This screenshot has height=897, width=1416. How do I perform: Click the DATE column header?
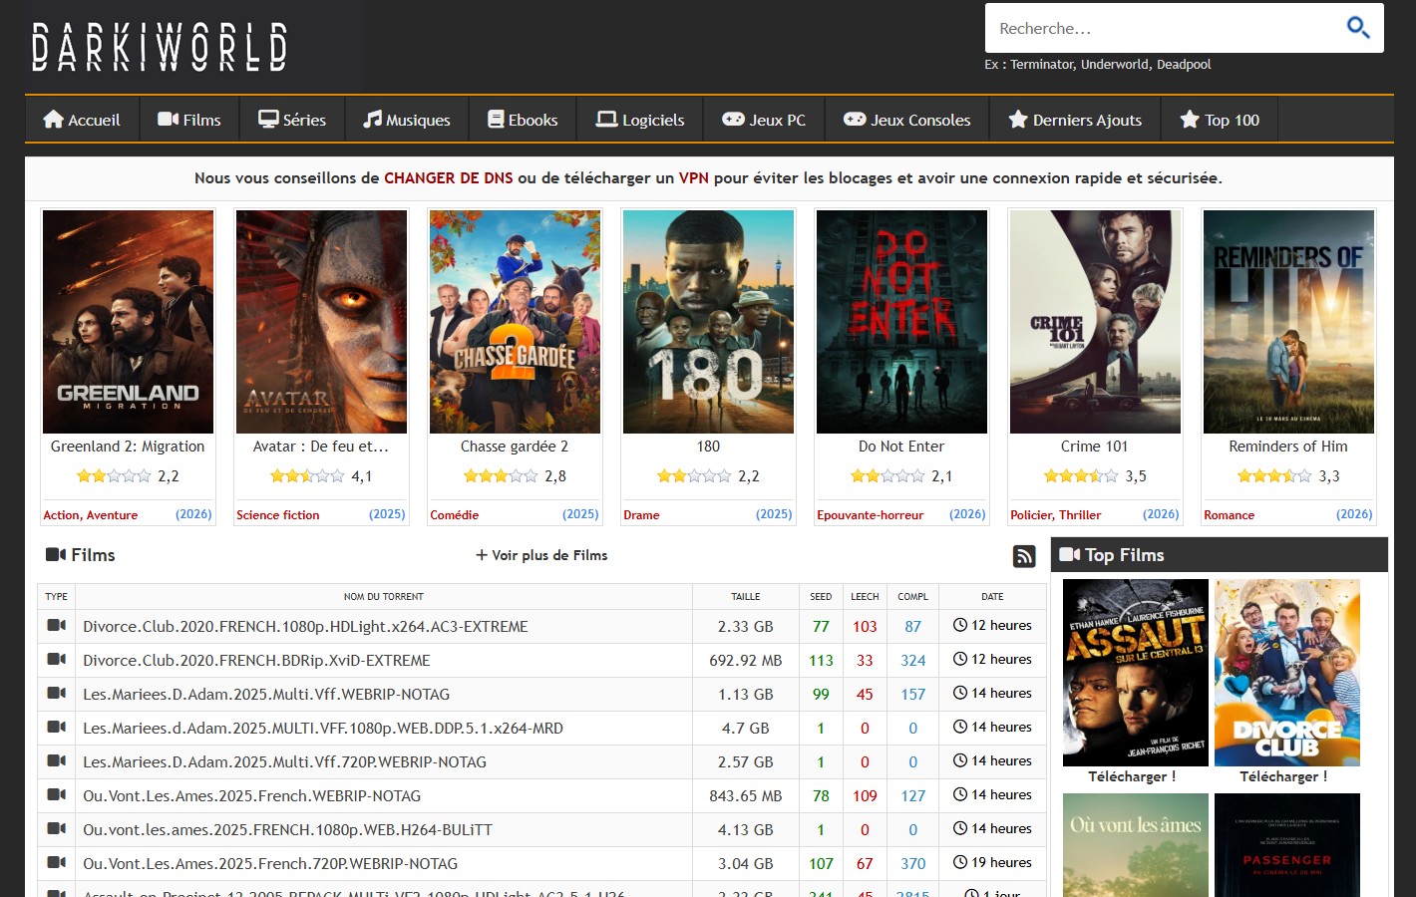(x=992, y=596)
